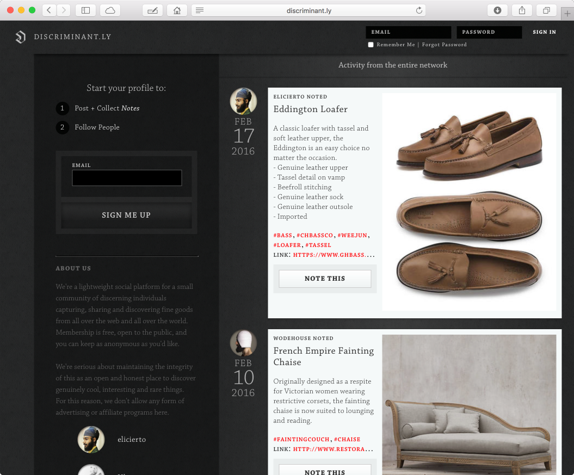Show Safari downloads

point(497,10)
